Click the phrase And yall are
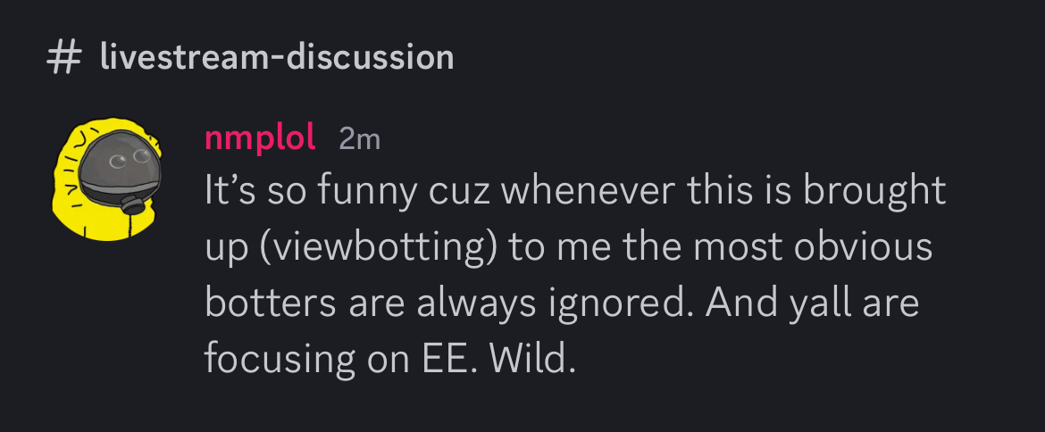1045x432 pixels. click(813, 304)
